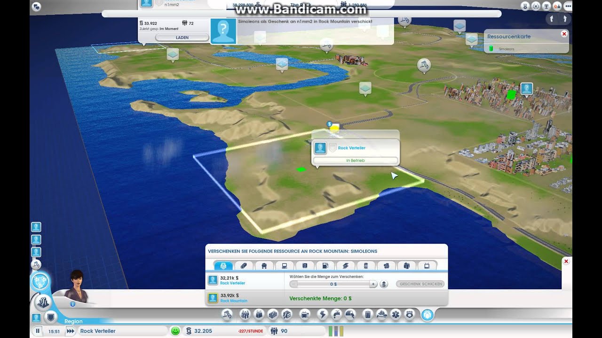Switch to the TV gift tab
The width and height of the screenshot is (602, 338).
(427, 266)
